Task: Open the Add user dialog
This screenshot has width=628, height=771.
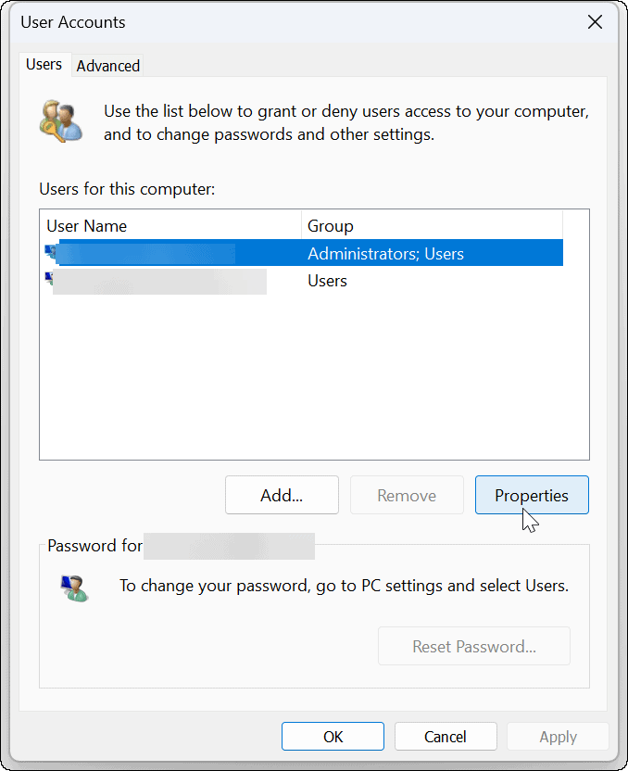Action: (282, 495)
